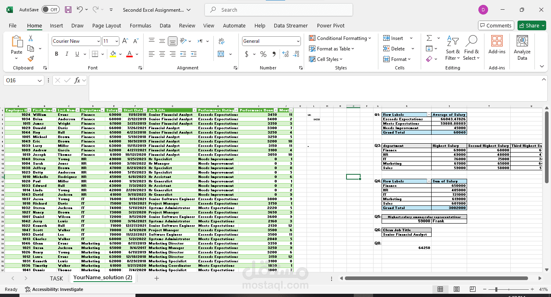Image resolution: width=551 pixels, height=297 pixels.
Task: Click the Align Left icon
Action: click(x=152, y=54)
